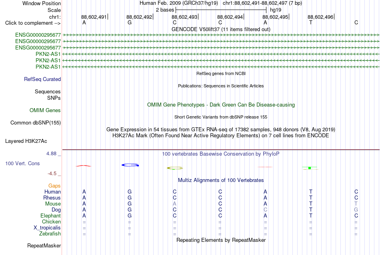Click the gray T in the Mouse row
Image resolution: width=380 pixels, height=255 pixels.
point(356,204)
